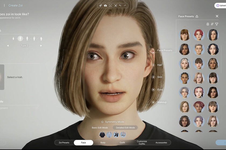The image size is (226, 150).
Task: Go to next body type with right arrow
Action: pos(41,46)
